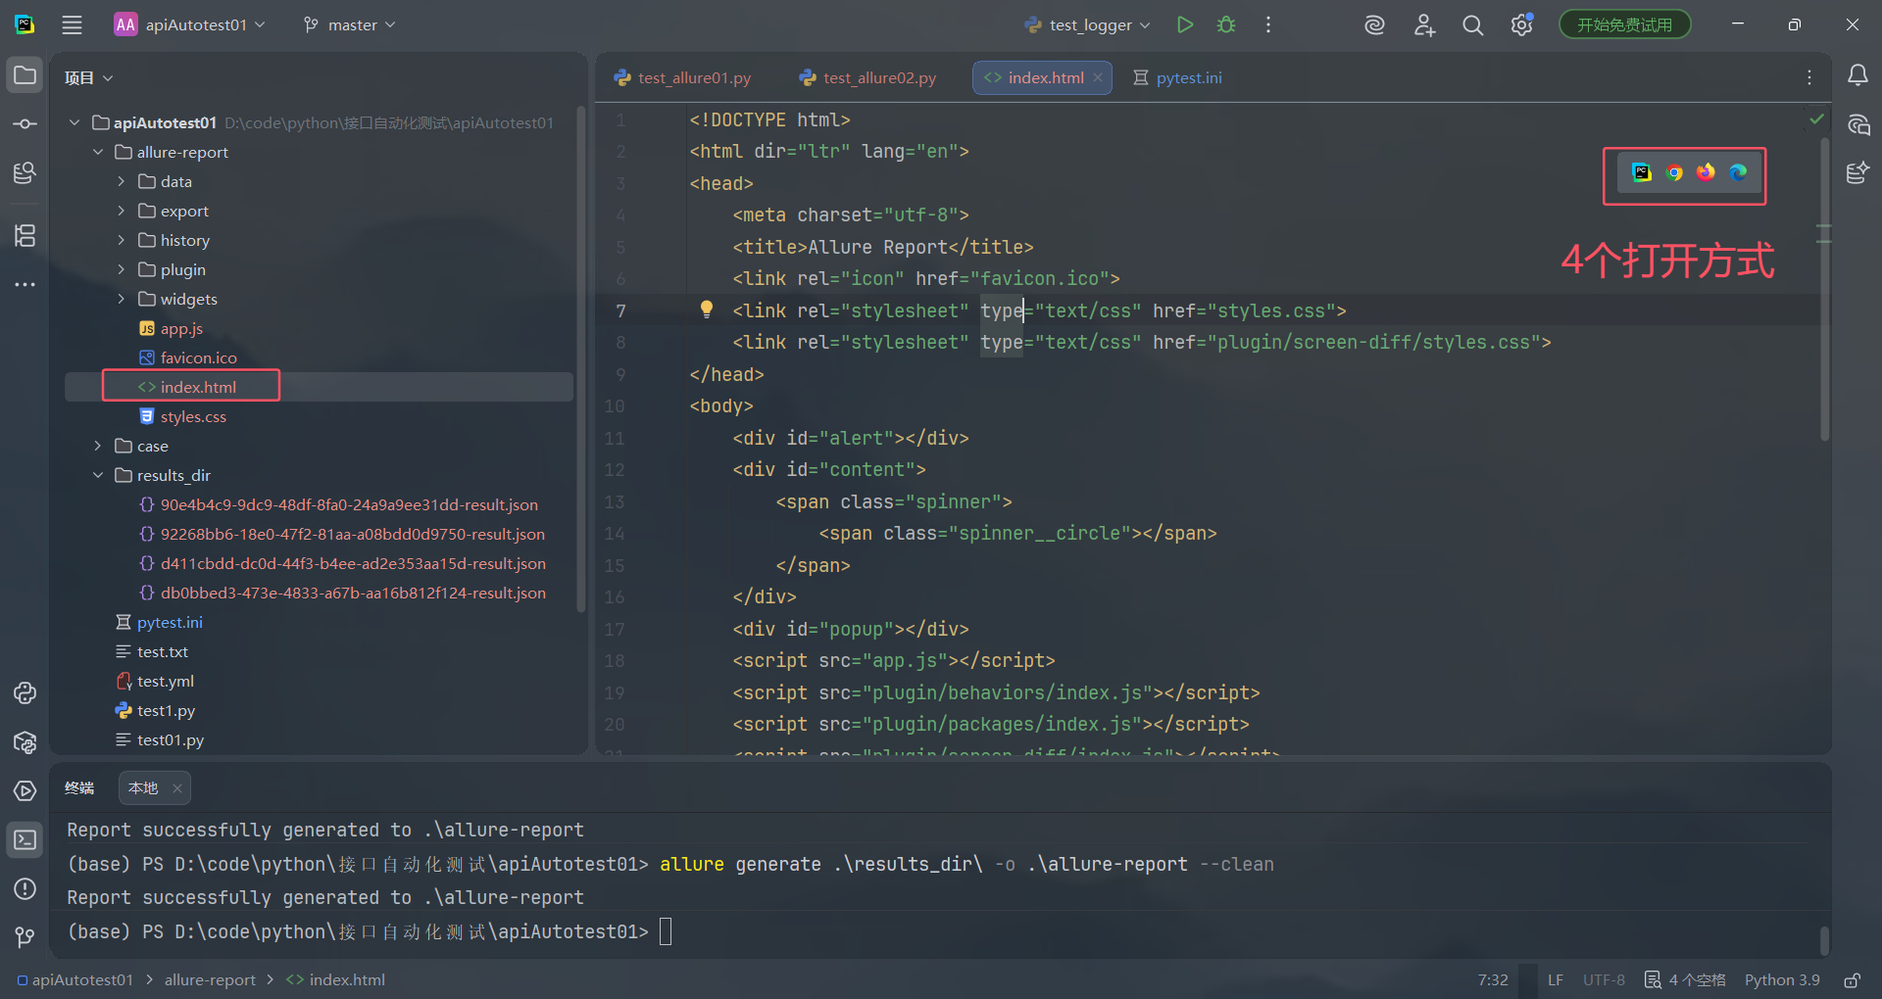Click the intention lightbulb on line 7

706,309
